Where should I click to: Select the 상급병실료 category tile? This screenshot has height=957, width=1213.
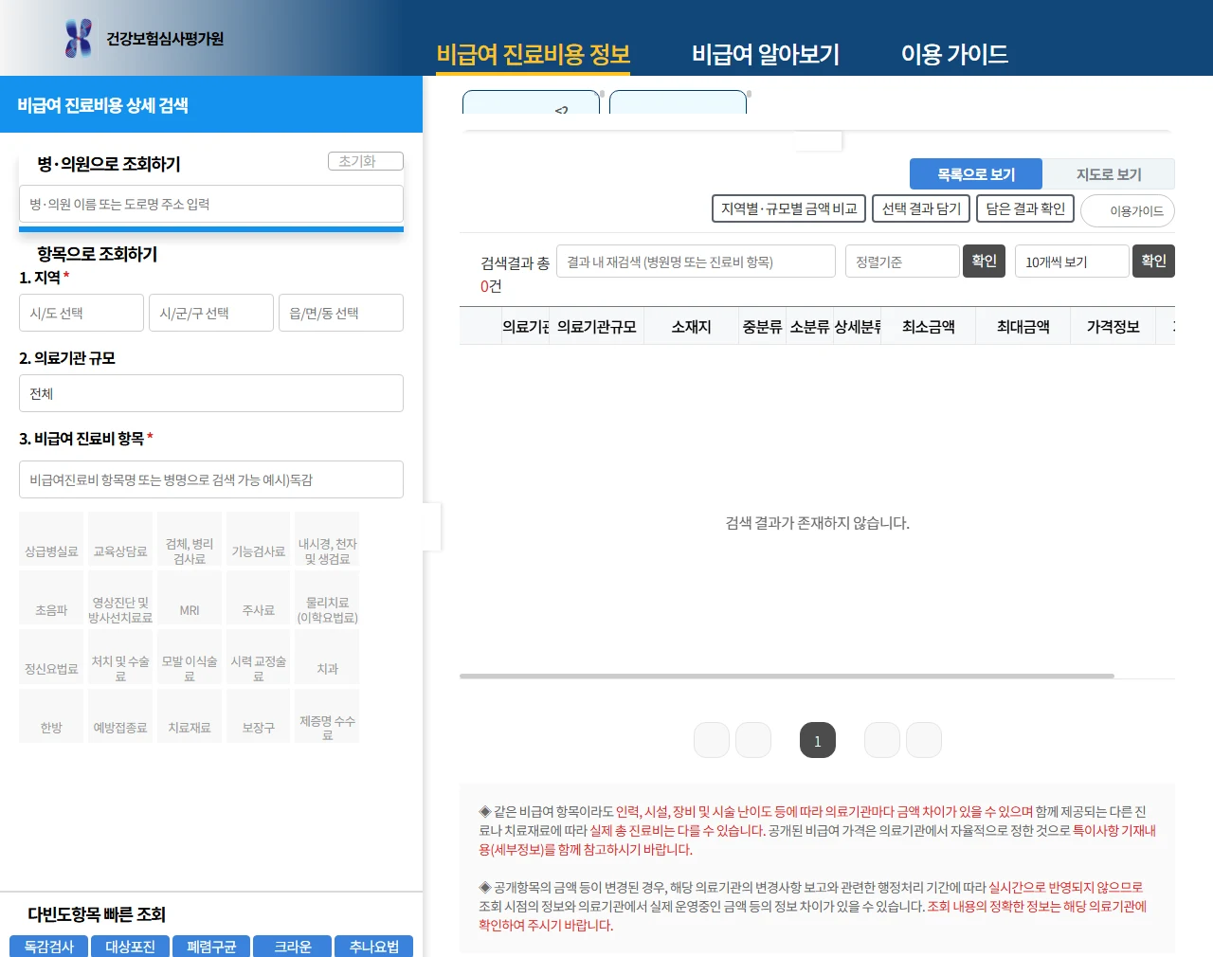coord(51,539)
